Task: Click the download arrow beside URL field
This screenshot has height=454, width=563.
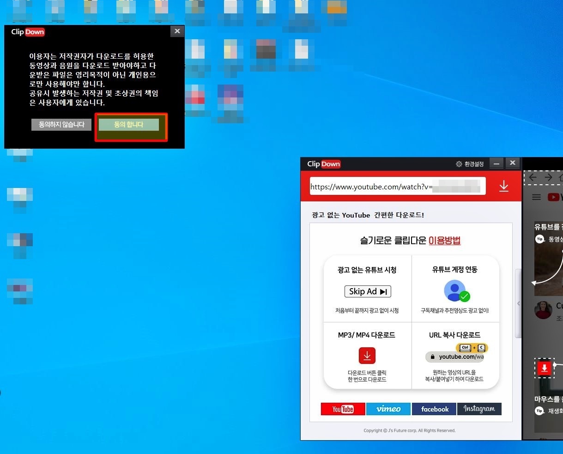Action: (504, 186)
